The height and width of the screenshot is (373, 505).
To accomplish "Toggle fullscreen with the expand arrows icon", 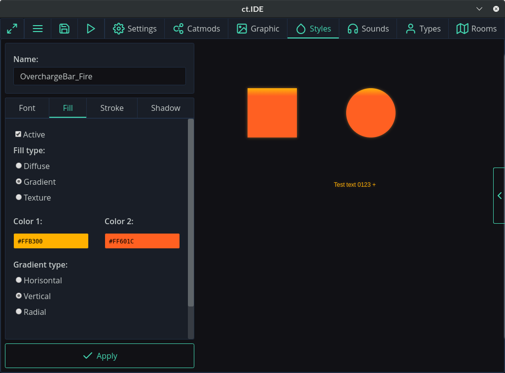I will pyautogui.click(x=12, y=29).
